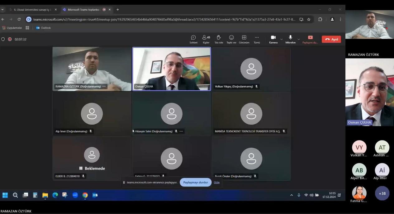Leave the meeting with Ayrıl button
This screenshot has height=214, width=394.
click(x=331, y=40)
